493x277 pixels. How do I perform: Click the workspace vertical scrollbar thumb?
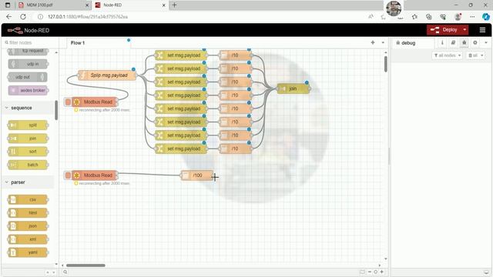(x=386, y=64)
